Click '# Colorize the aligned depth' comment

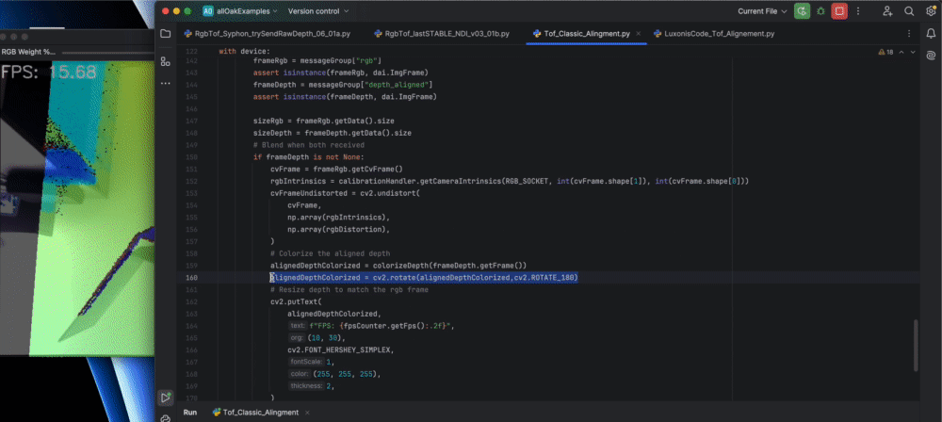click(330, 253)
